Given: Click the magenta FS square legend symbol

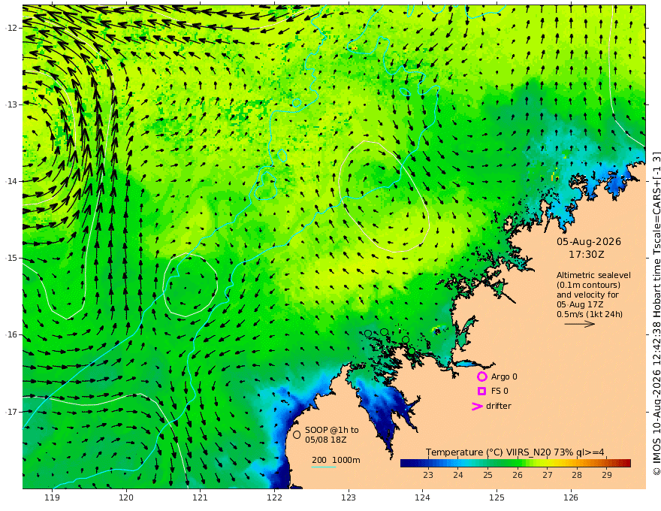Looking at the screenshot, I should pos(481,392).
